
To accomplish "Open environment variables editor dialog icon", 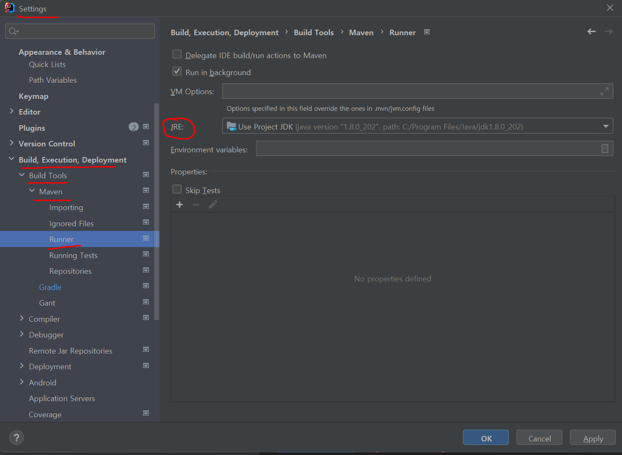I will click(605, 149).
